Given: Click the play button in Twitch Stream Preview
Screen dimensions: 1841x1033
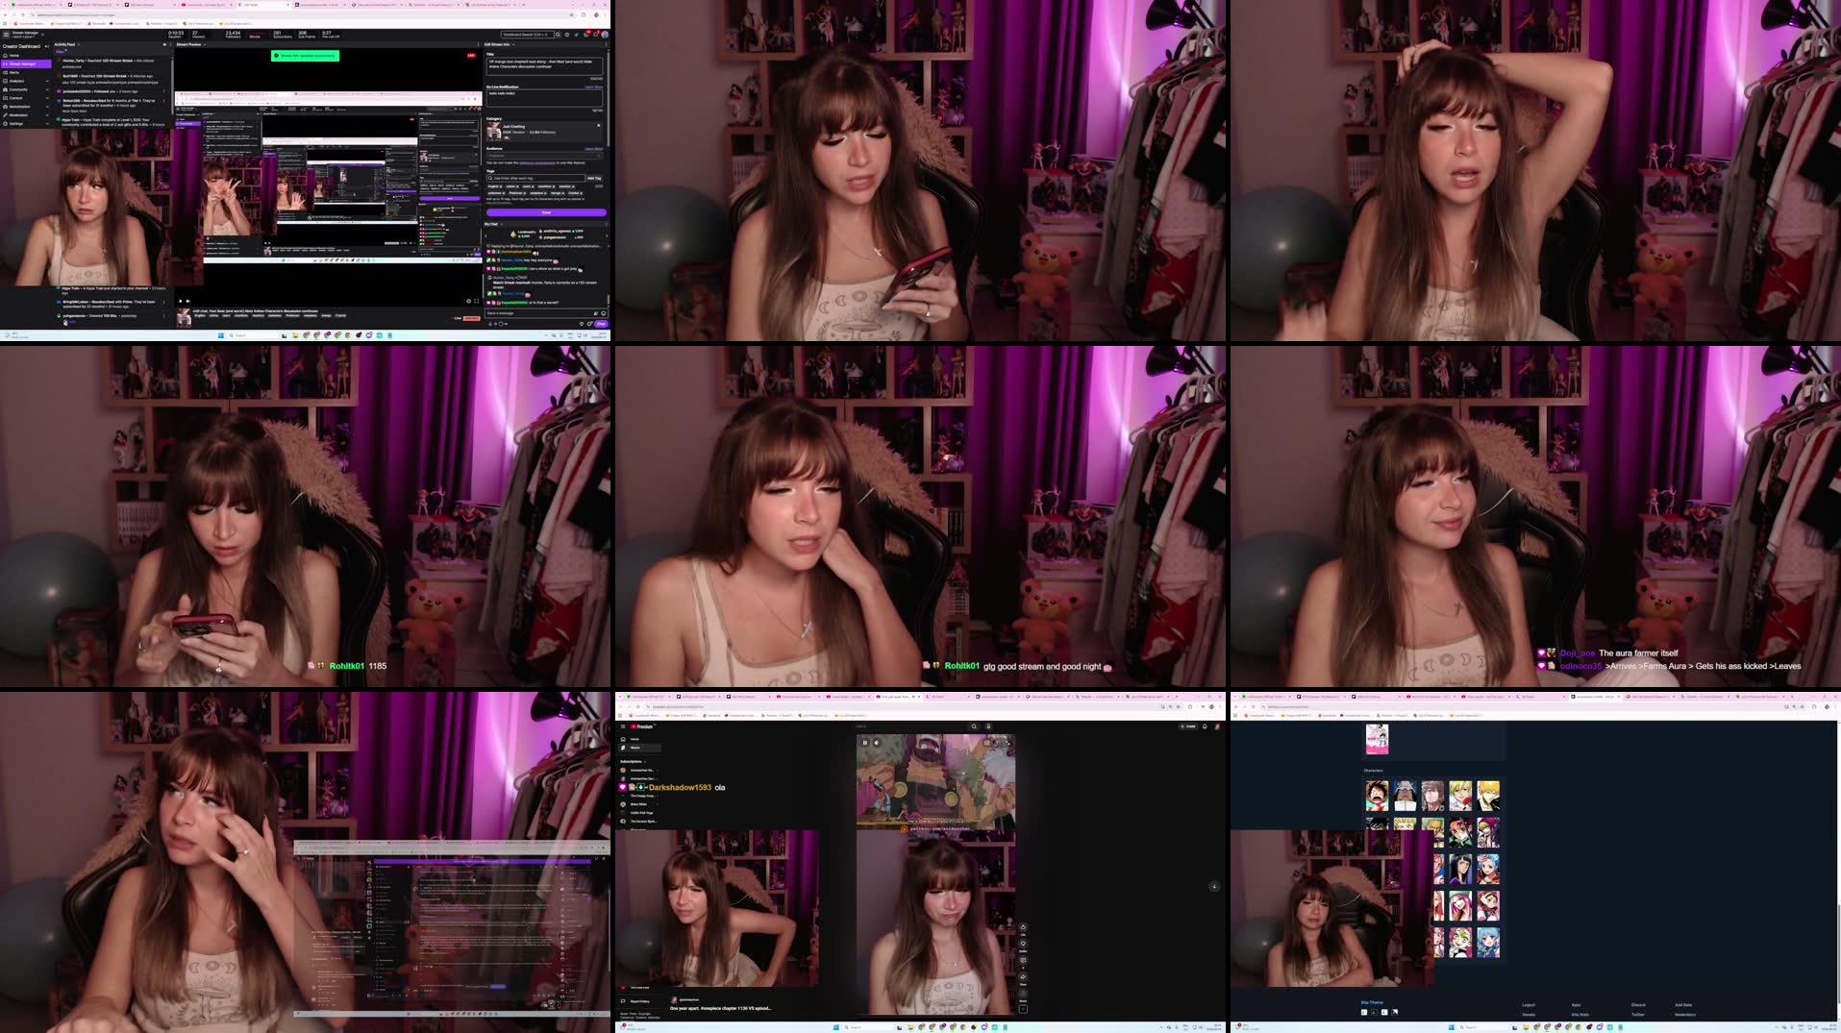Looking at the screenshot, I should (x=180, y=301).
